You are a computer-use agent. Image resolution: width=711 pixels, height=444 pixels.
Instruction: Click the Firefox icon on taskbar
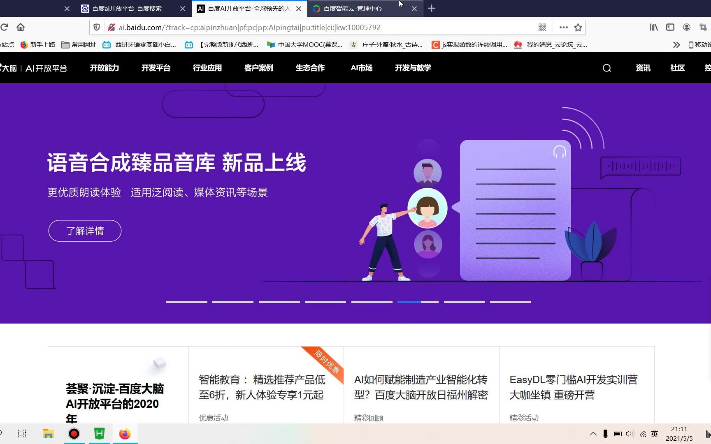(x=125, y=433)
